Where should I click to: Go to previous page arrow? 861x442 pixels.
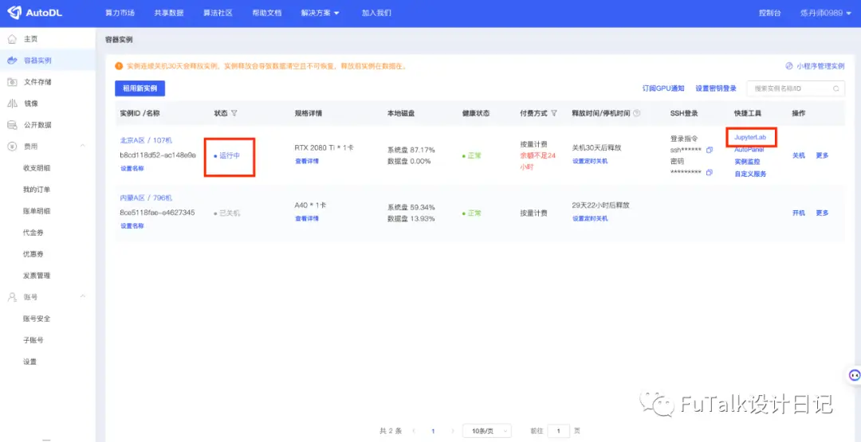(x=414, y=431)
